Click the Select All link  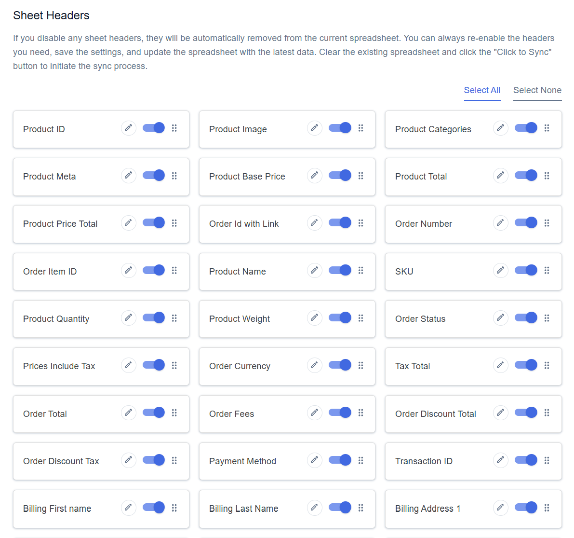click(x=482, y=90)
